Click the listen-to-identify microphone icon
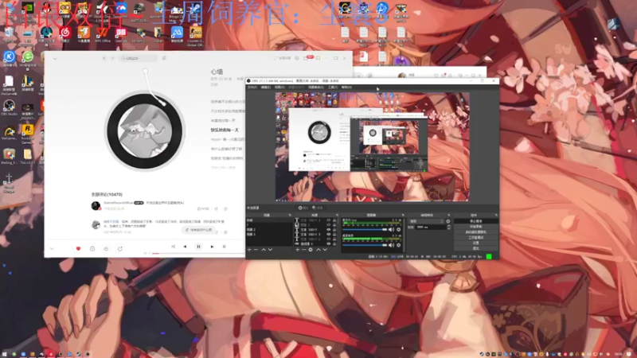This screenshot has height=358, width=637. coord(164,58)
